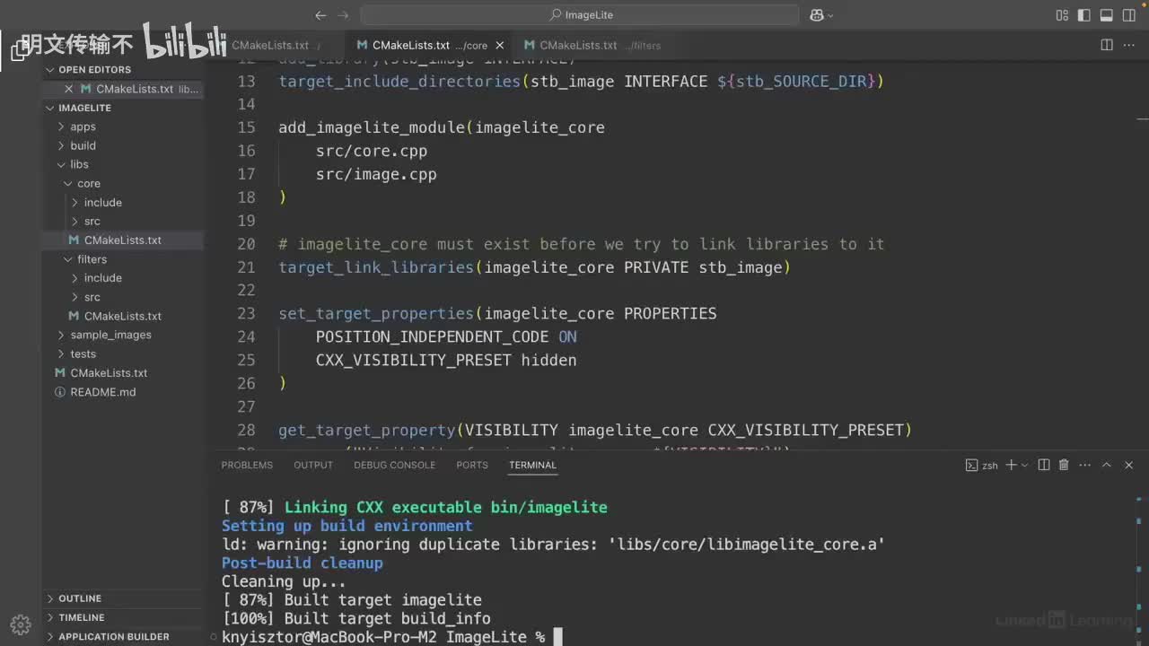Screen dimensions: 1149x646
Task: Create a new terminal with plus icon
Action: click(x=1012, y=465)
